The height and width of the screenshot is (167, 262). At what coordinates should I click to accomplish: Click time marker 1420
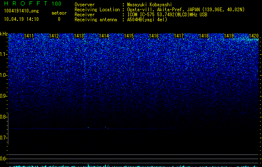click(x=254, y=36)
